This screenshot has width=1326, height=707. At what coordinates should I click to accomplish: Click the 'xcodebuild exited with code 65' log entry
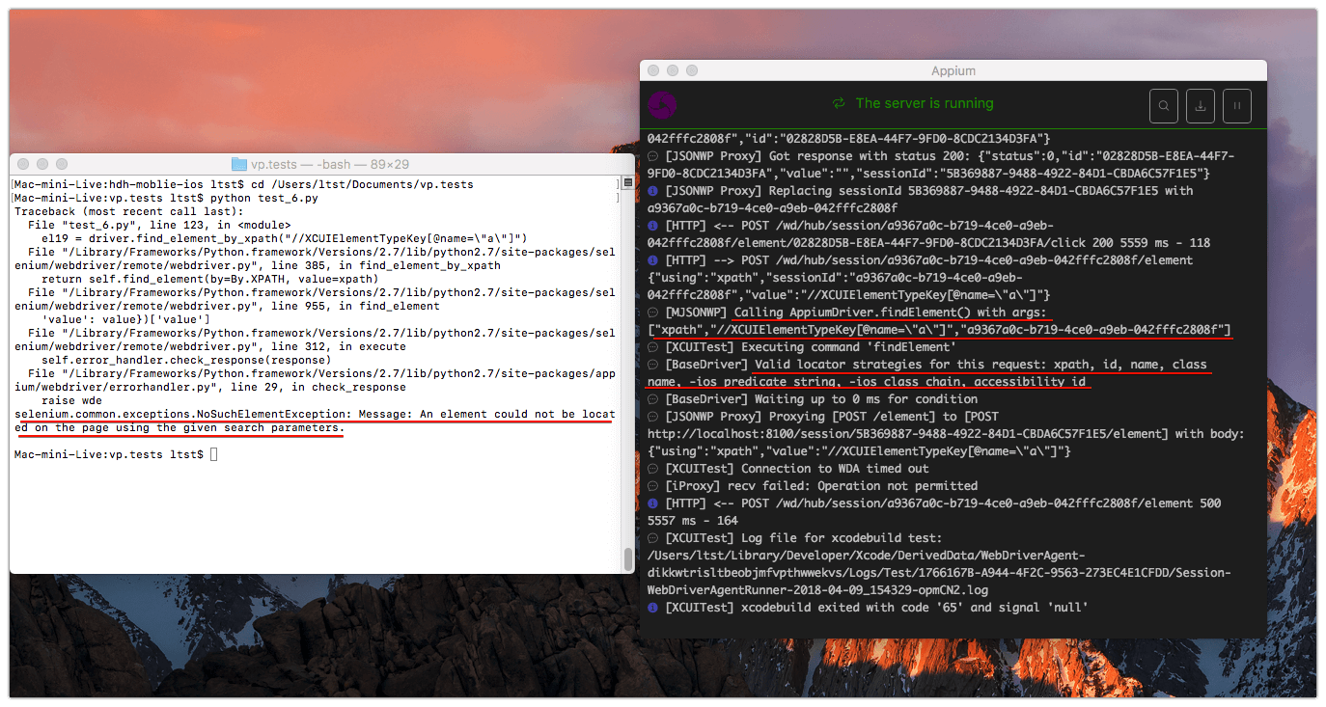click(x=876, y=608)
